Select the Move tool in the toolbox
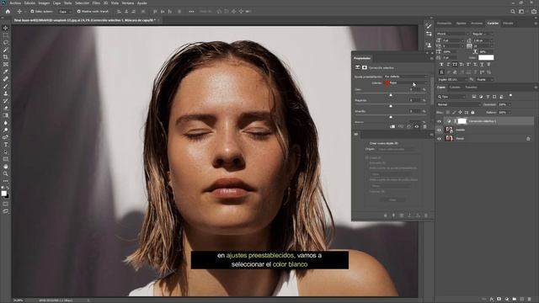The image size is (539, 303). (x=6, y=28)
